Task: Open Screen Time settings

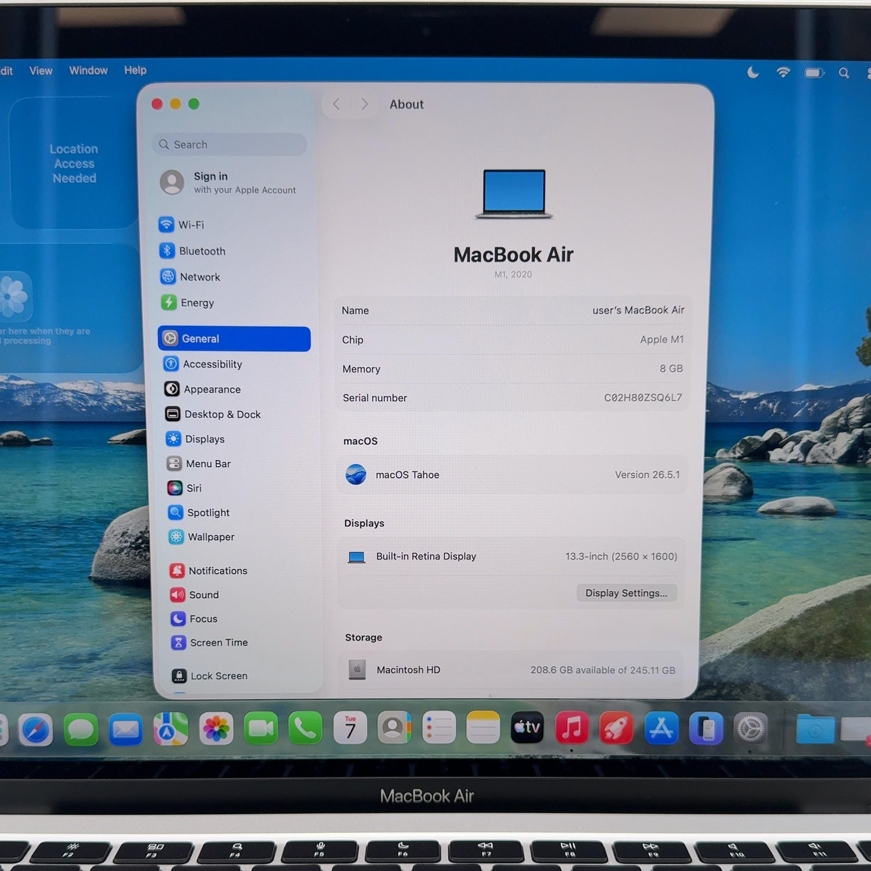Action: [x=210, y=642]
